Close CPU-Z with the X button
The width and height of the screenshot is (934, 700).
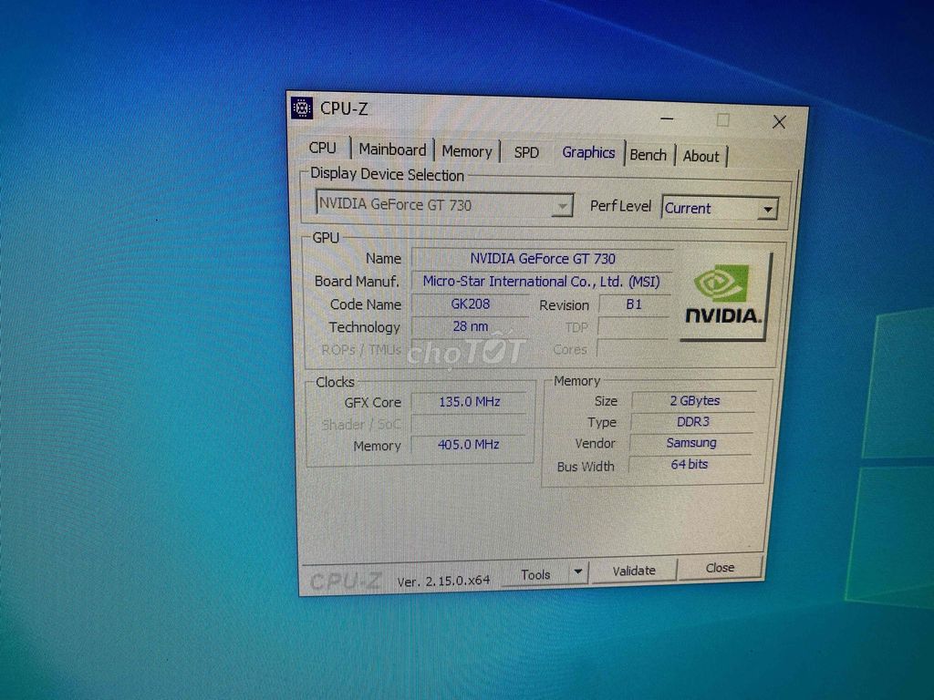[779, 122]
